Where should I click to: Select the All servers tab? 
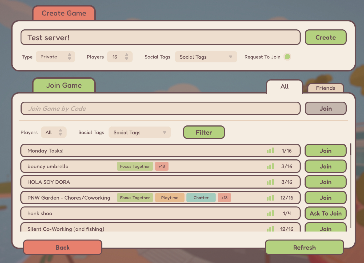coord(285,86)
